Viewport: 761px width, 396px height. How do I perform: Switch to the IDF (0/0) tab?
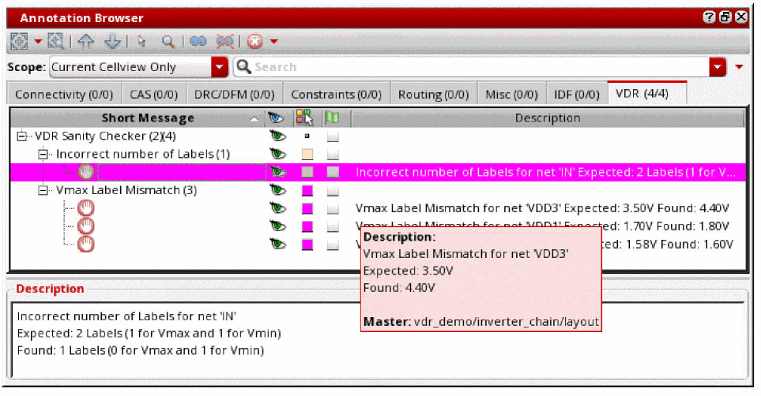(x=577, y=94)
